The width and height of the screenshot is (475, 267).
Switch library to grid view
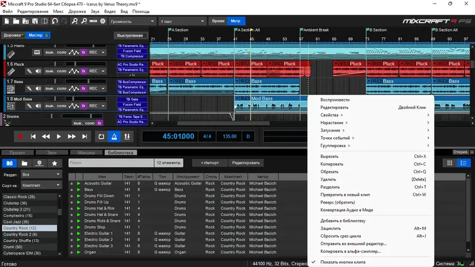(449, 163)
